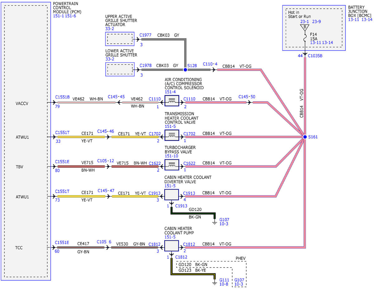Click the TCC pin label in PCM
This screenshot has height=289, width=374.
(x=19, y=248)
